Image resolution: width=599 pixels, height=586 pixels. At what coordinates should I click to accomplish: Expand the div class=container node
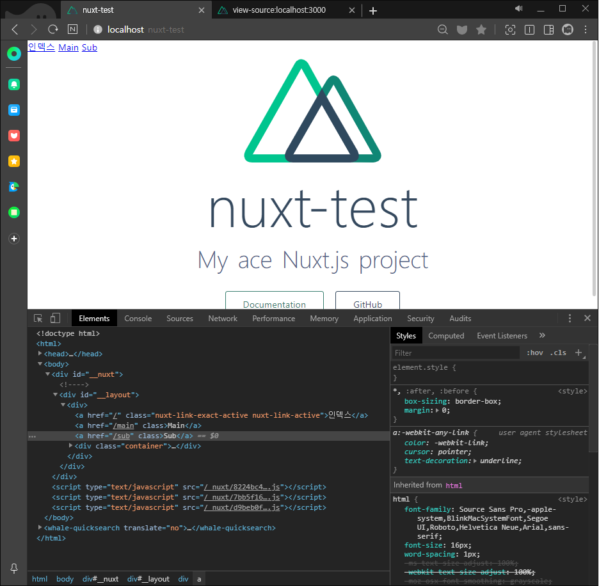(70, 445)
